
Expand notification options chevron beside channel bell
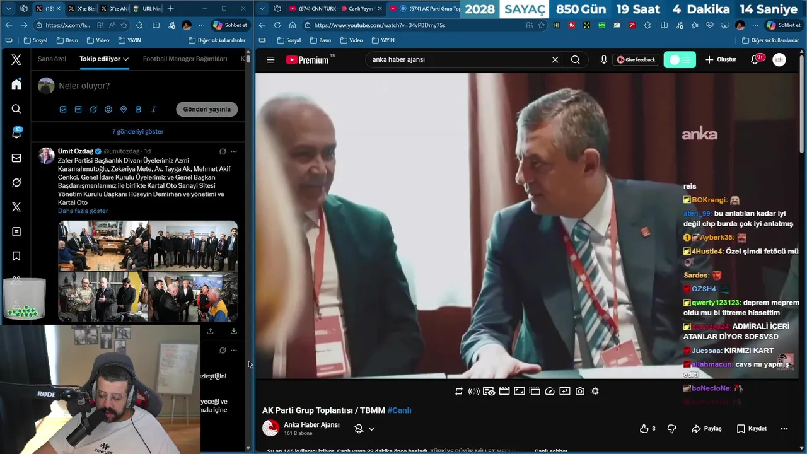tap(371, 429)
